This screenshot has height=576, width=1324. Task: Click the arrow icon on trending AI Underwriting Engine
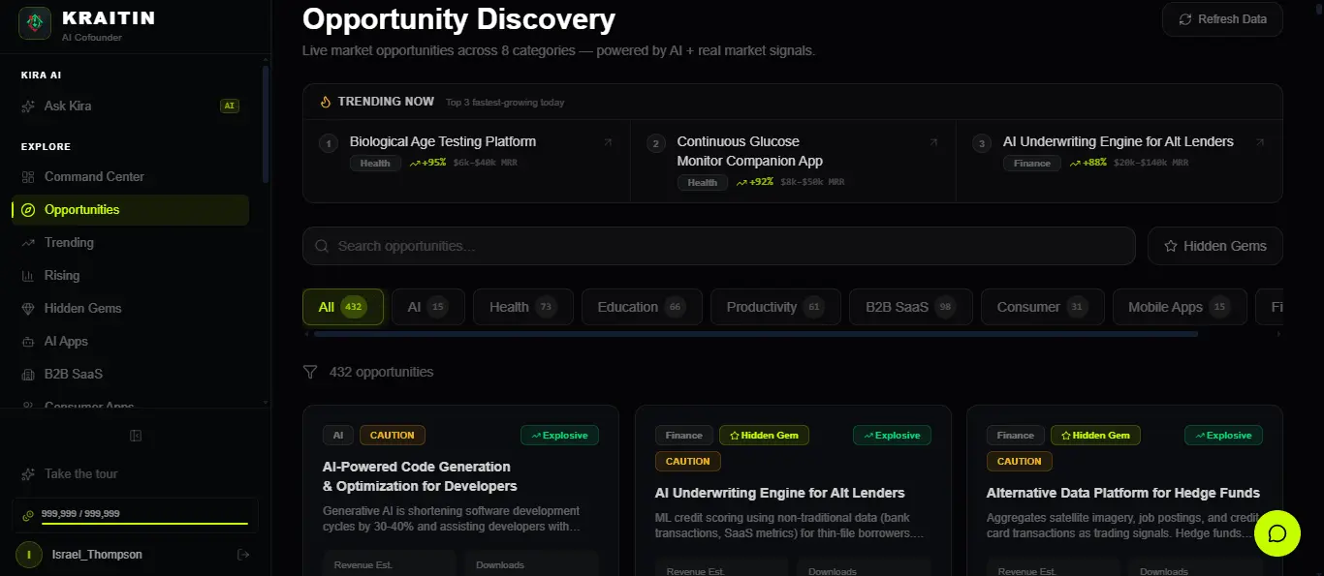click(x=1260, y=142)
